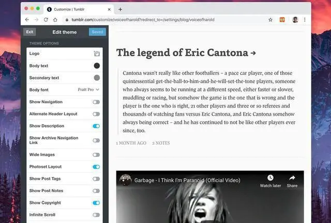The width and height of the screenshot is (331, 223).
Task: Reload the Tumblr customize page
Action: pos(46,20)
